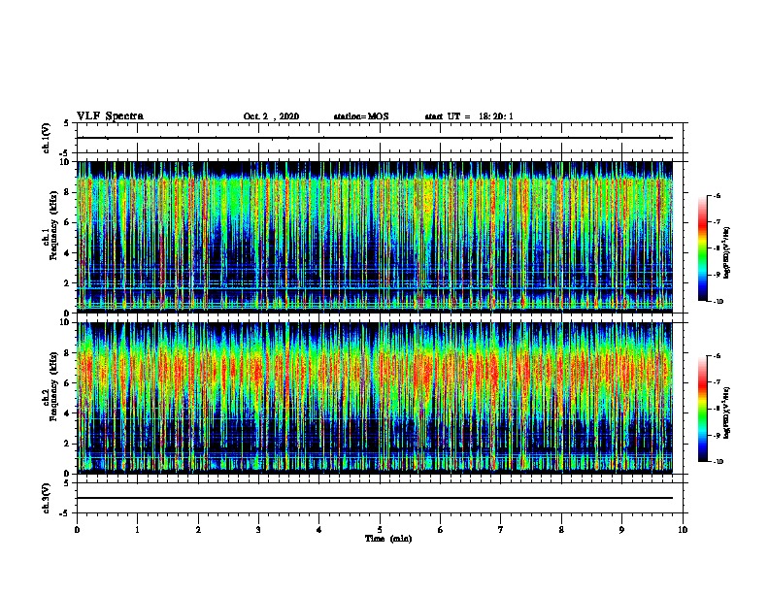Click the "Time (min)" axis label
Viewport: 769px width, 594px height.
pyautogui.click(x=388, y=539)
